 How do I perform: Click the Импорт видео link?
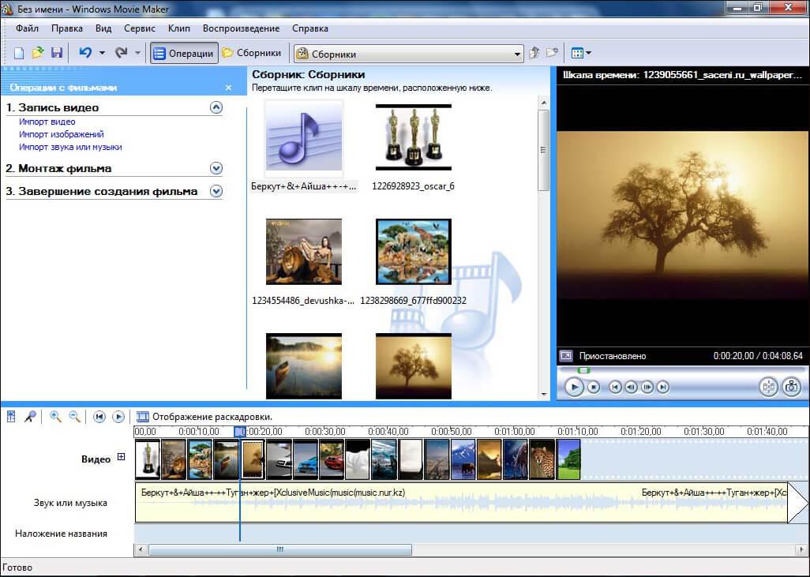pyautogui.click(x=47, y=122)
